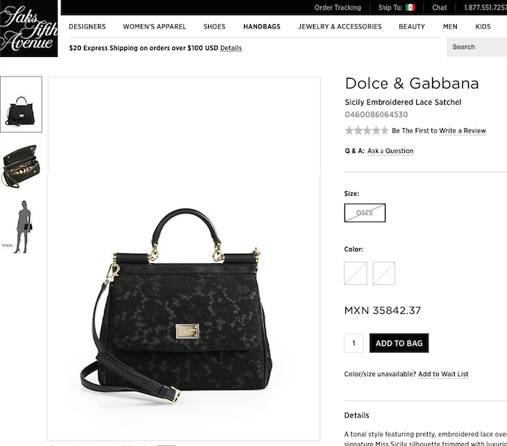View the model silhouette size thumbnail
Image resolution: width=507 pixels, height=446 pixels.
[x=22, y=227]
